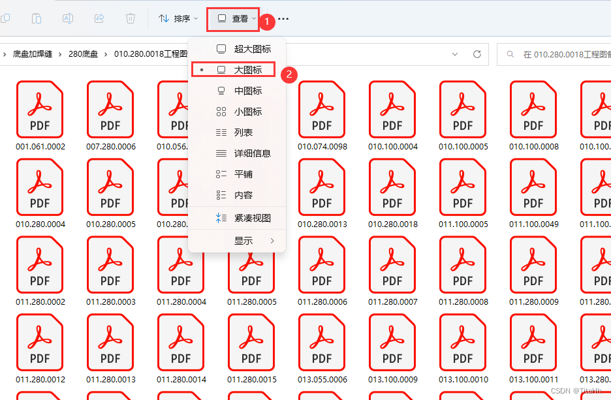611x400 pixels.
Task: Select 大图标 view option
Action: point(237,70)
